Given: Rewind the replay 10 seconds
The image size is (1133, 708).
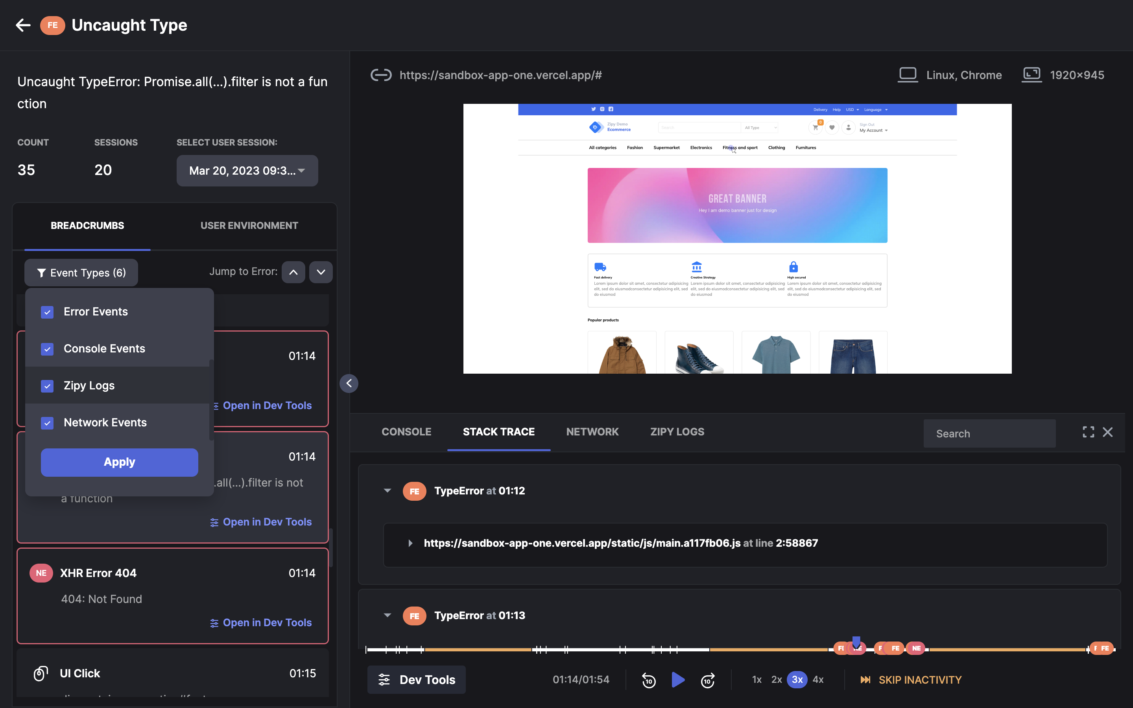Looking at the screenshot, I should click(x=648, y=680).
